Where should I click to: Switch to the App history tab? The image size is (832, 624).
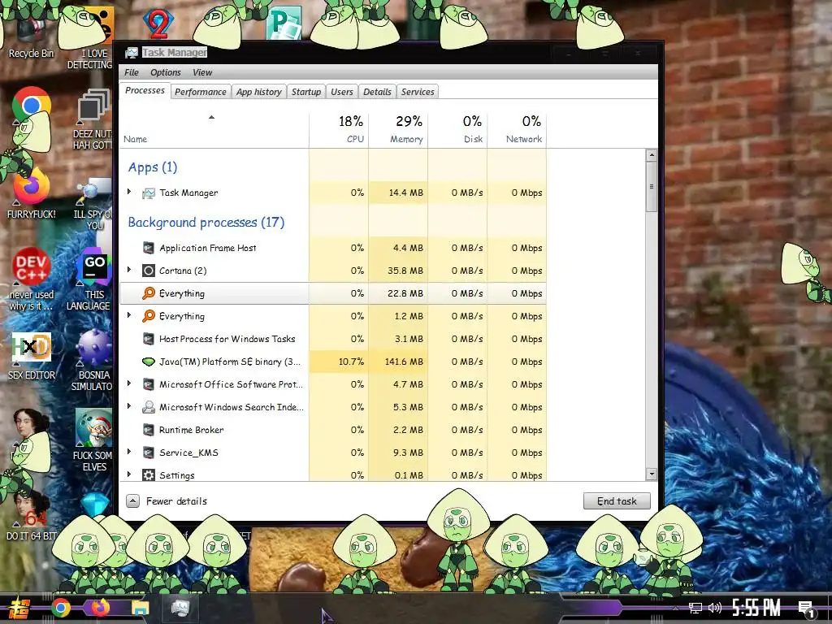click(x=259, y=92)
